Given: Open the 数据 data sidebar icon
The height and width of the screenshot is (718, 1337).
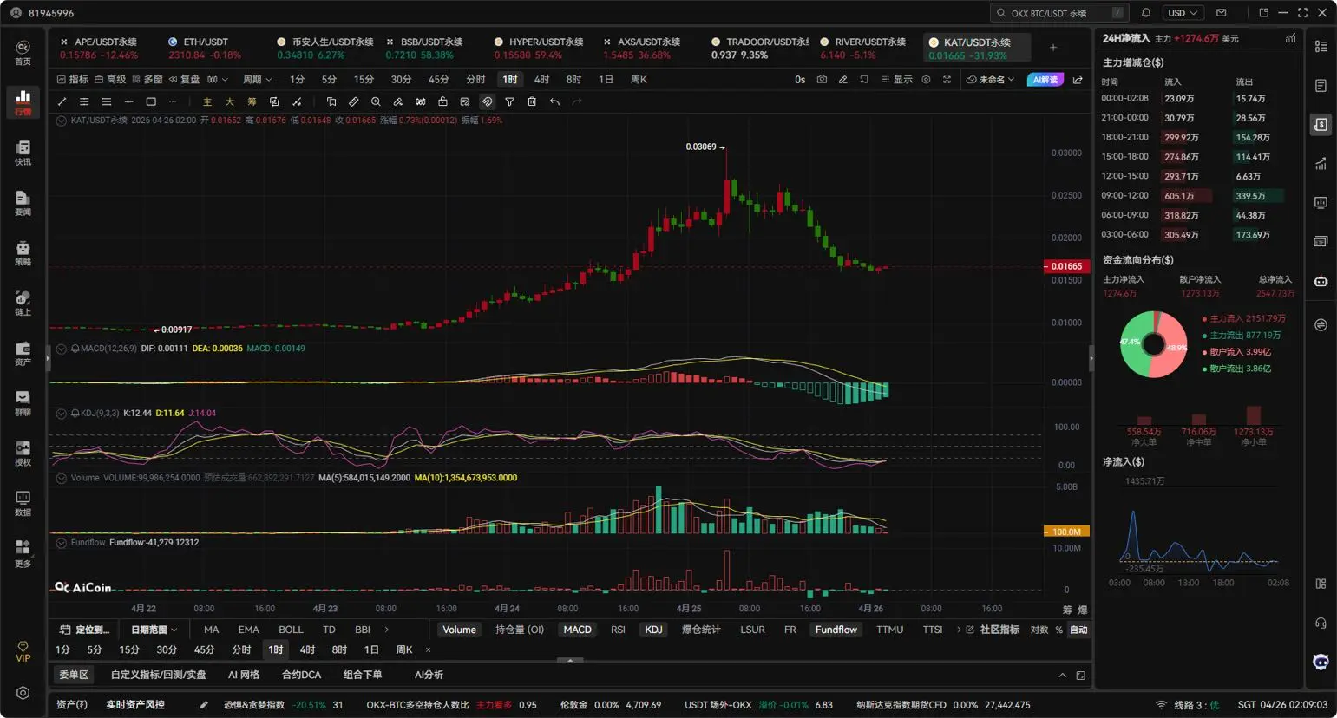Looking at the screenshot, I should (23, 503).
